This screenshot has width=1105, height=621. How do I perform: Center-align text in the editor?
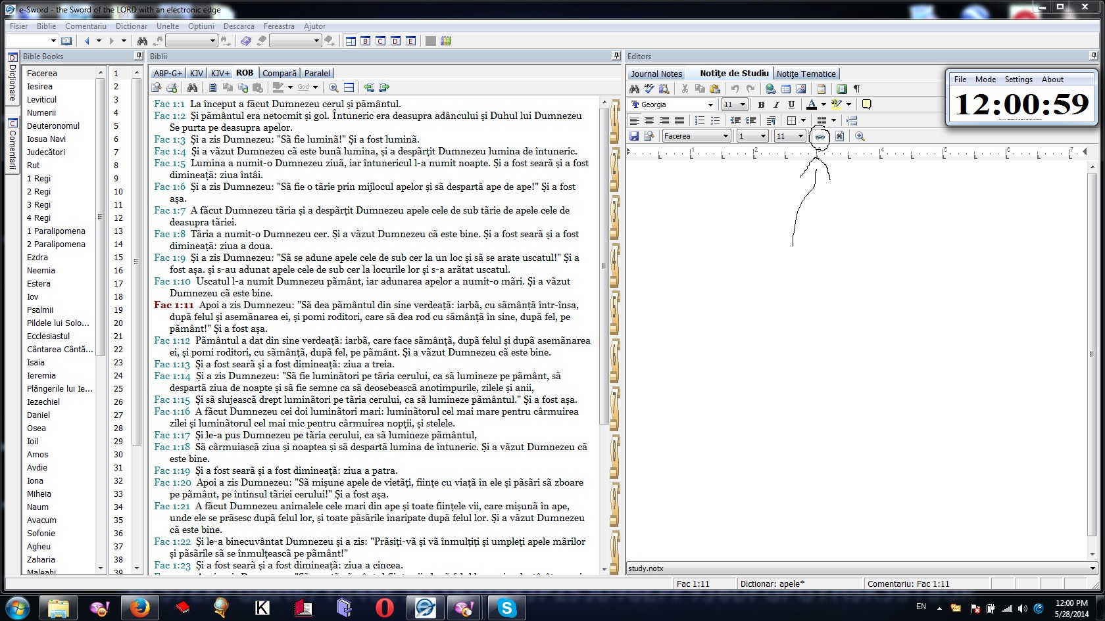(x=649, y=120)
